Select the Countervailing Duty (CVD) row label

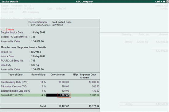[14, 82]
